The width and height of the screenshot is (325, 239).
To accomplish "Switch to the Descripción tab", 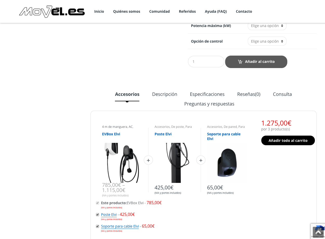I will [165, 94].
